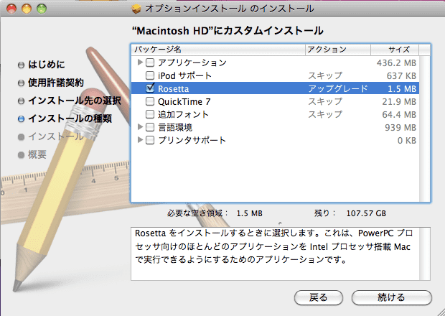
Task: Click the window resize grip corner
Action: coord(441,312)
